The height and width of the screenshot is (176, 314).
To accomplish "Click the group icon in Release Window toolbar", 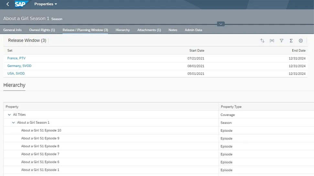I will (272, 41).
